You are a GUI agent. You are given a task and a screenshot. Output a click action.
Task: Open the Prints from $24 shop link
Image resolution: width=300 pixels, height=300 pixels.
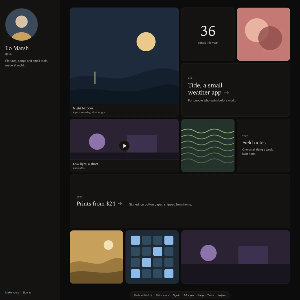coord(180,201)
